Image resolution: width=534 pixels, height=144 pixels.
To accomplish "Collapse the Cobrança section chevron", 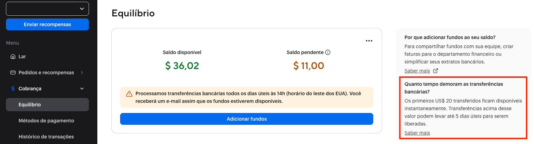I will tap(82, 89).
